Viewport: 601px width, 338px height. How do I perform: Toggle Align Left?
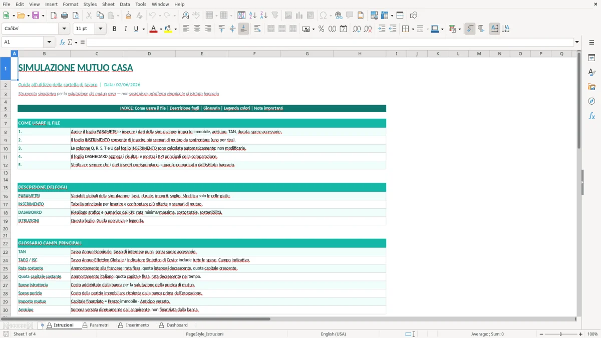[186, 29]
